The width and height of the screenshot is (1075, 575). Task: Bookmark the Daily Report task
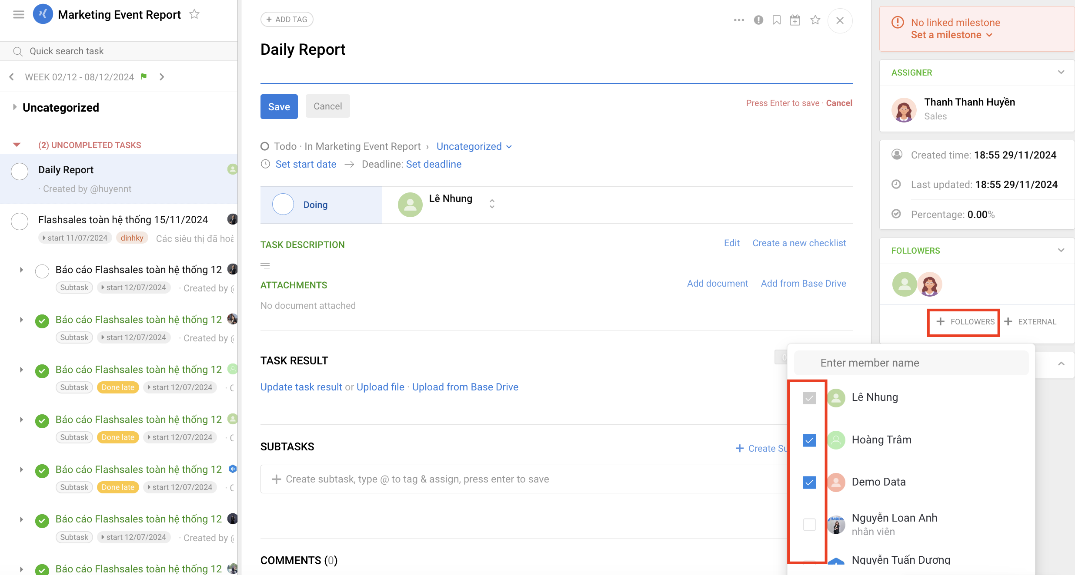coord(777,20)
